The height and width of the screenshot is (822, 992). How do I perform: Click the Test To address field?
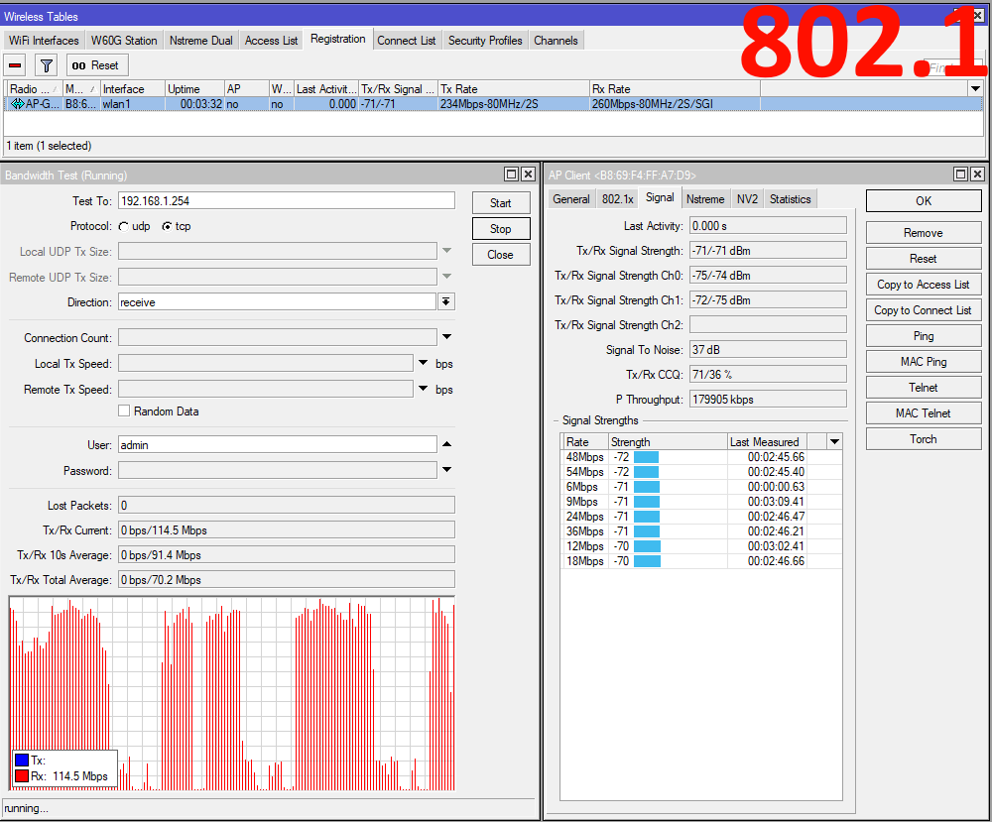point(287,201)
